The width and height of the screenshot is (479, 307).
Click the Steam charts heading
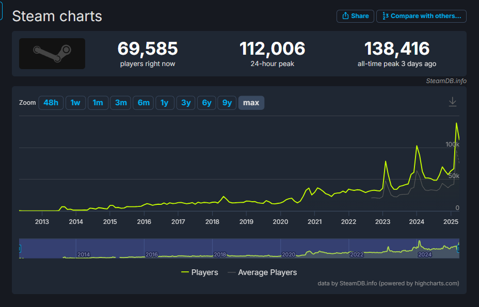(x=57, y=16)
